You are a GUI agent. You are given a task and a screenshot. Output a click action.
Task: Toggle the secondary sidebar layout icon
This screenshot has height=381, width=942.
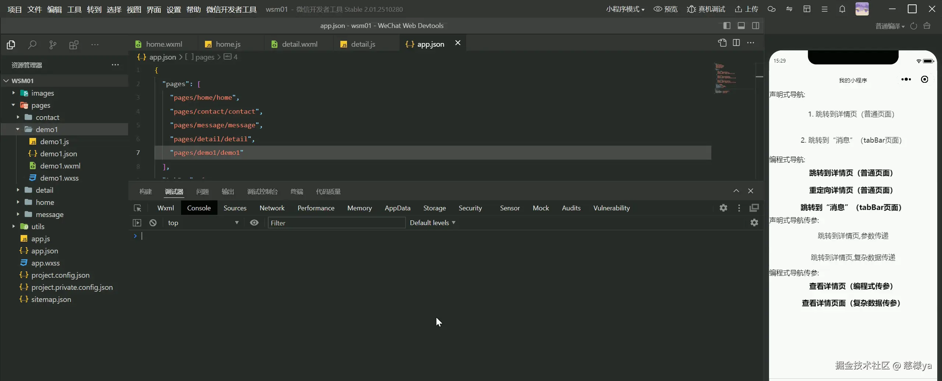point(755,25)
